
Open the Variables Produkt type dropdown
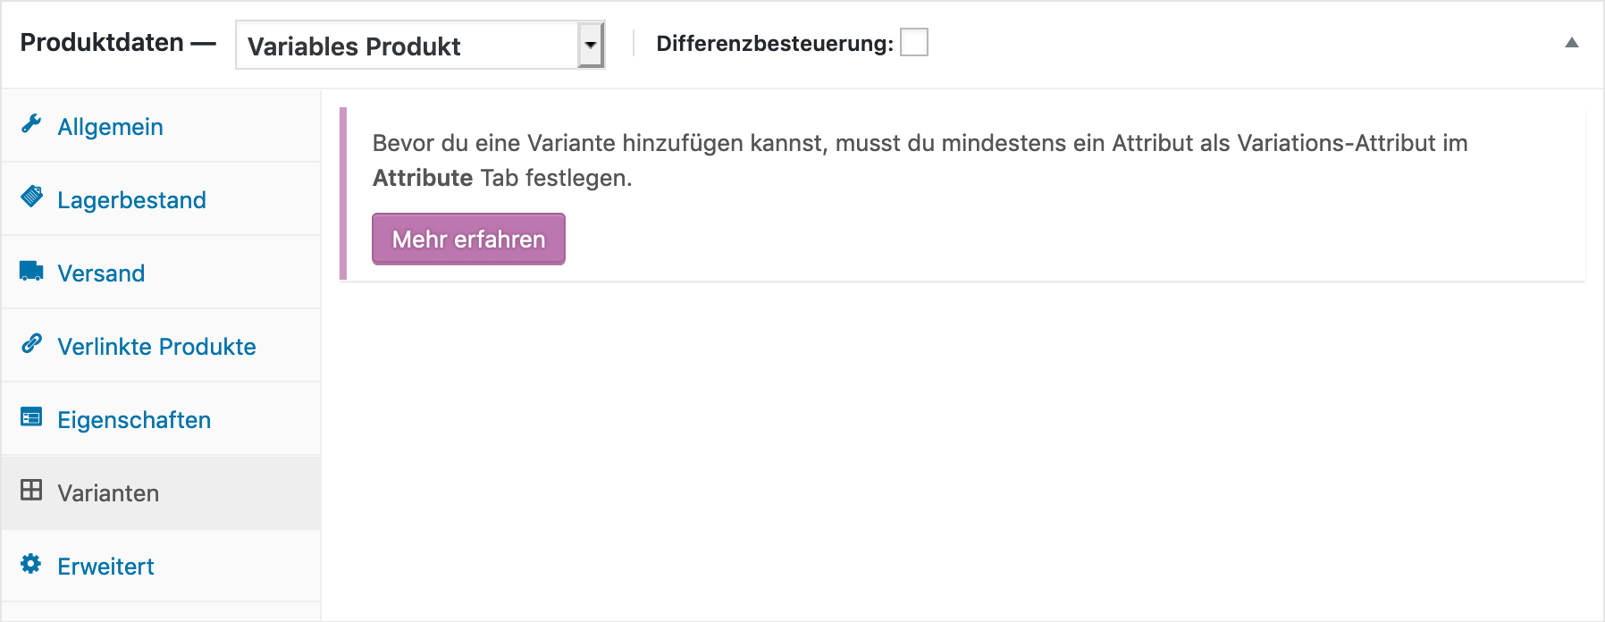coord(420,46)
